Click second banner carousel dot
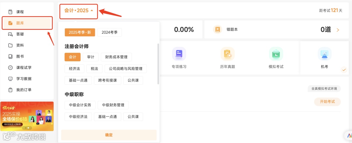 28,128
